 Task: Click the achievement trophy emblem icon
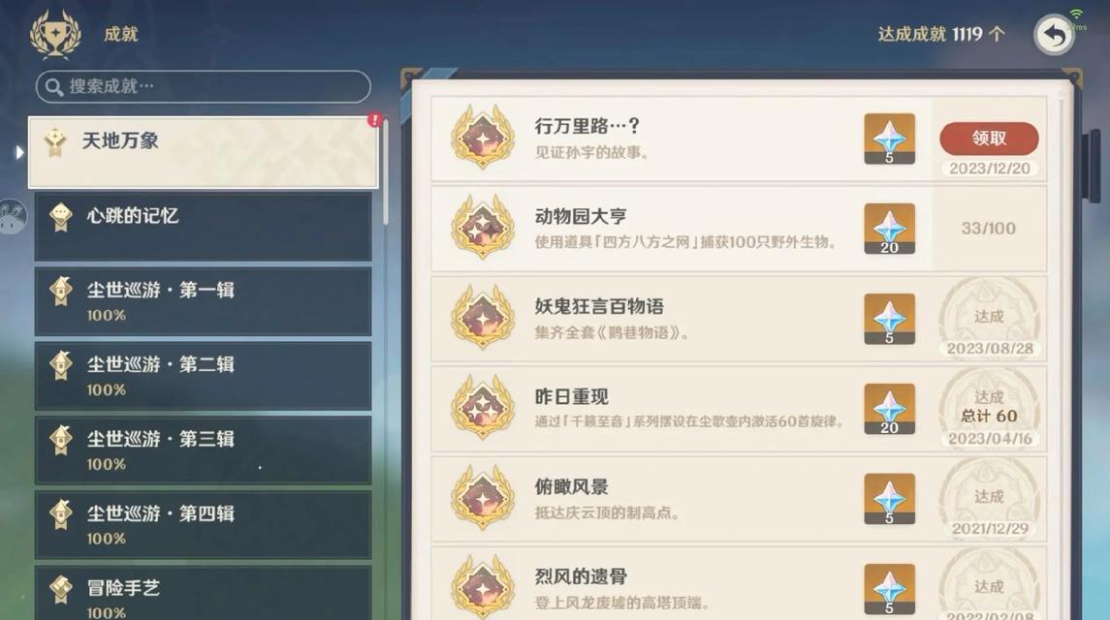[x=55, y=33]
